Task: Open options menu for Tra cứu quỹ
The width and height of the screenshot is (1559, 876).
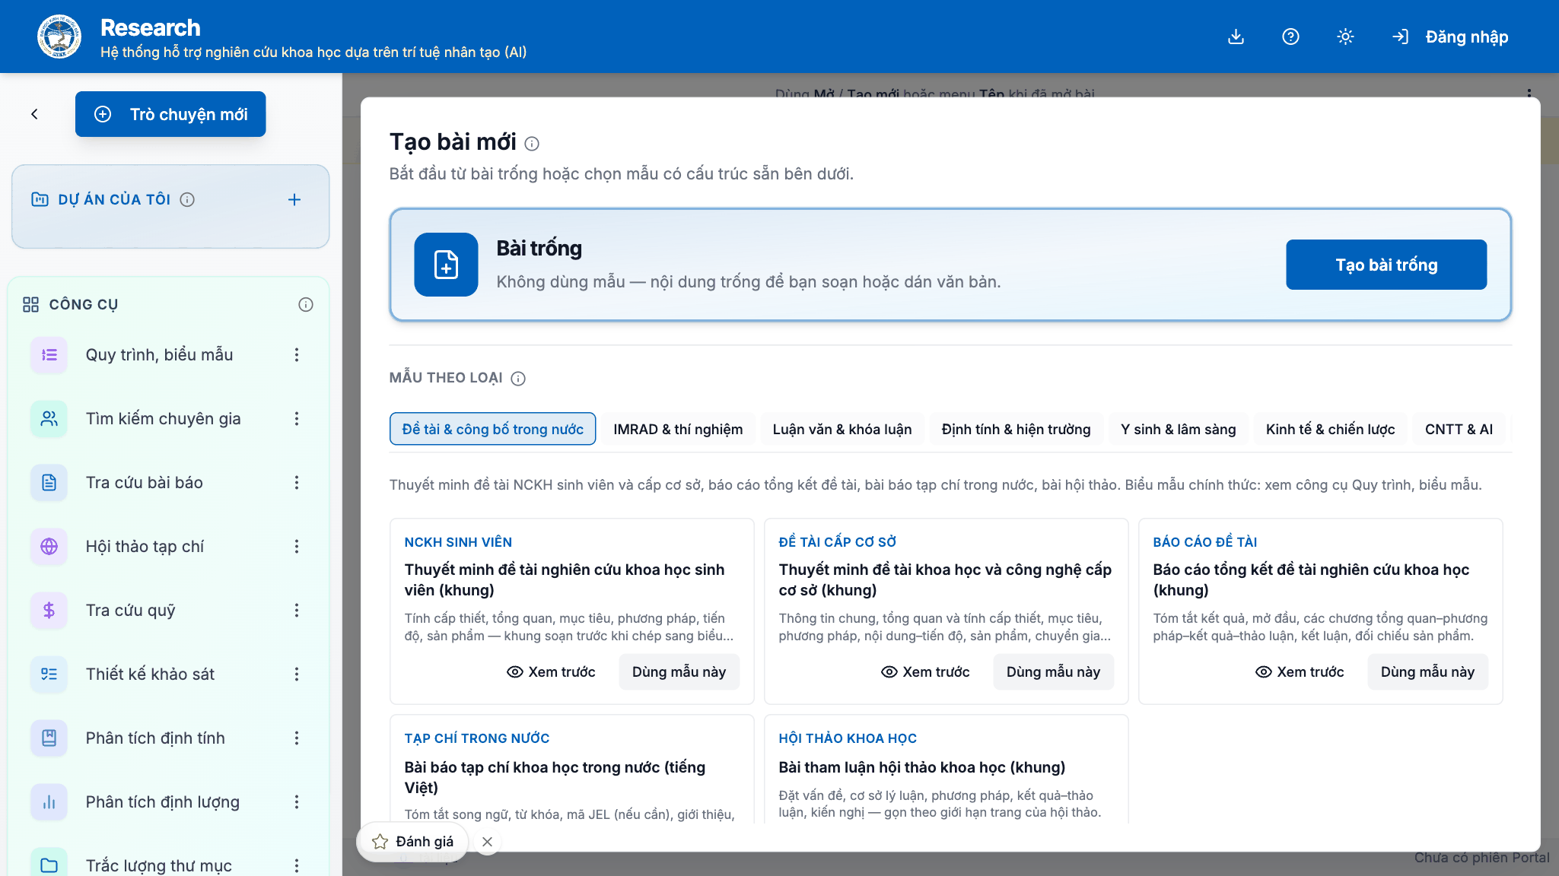Action: (297, 610)
